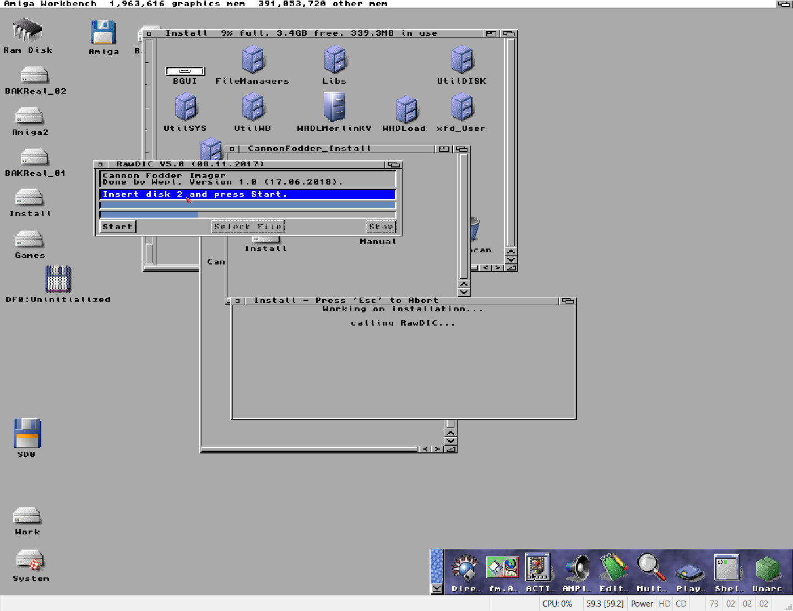Click 'calling RawDIC...' text in installer window
The image size is (793, 611).
pyautogui.click(x=403, y=323)
